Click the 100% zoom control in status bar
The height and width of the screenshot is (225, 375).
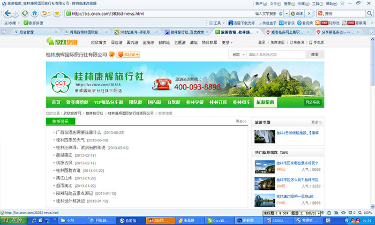coord(365,213)
